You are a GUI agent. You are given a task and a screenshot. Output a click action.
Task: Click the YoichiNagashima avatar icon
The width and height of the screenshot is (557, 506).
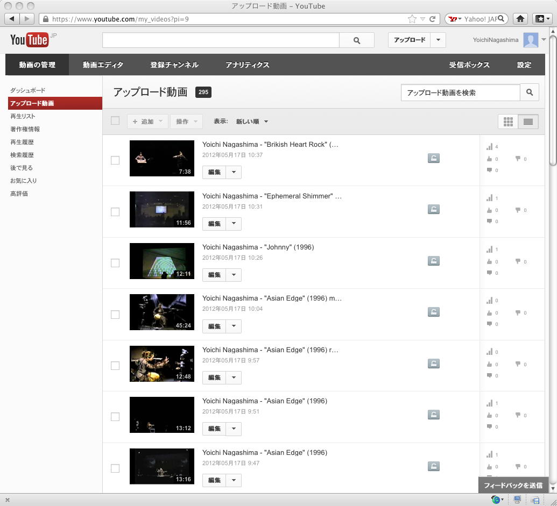(x=531, y=40)
